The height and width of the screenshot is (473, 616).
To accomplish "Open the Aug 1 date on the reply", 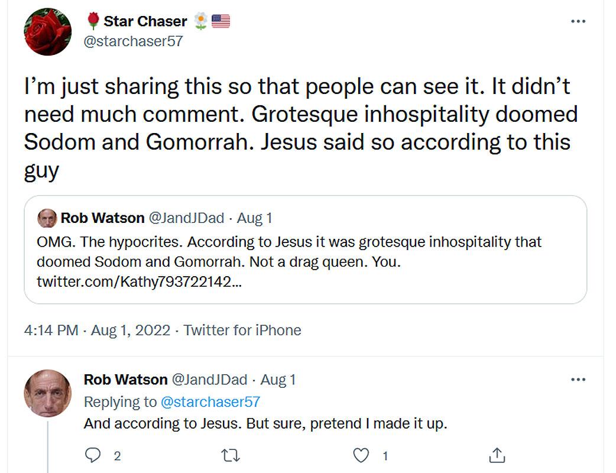I will click(278, 380).
